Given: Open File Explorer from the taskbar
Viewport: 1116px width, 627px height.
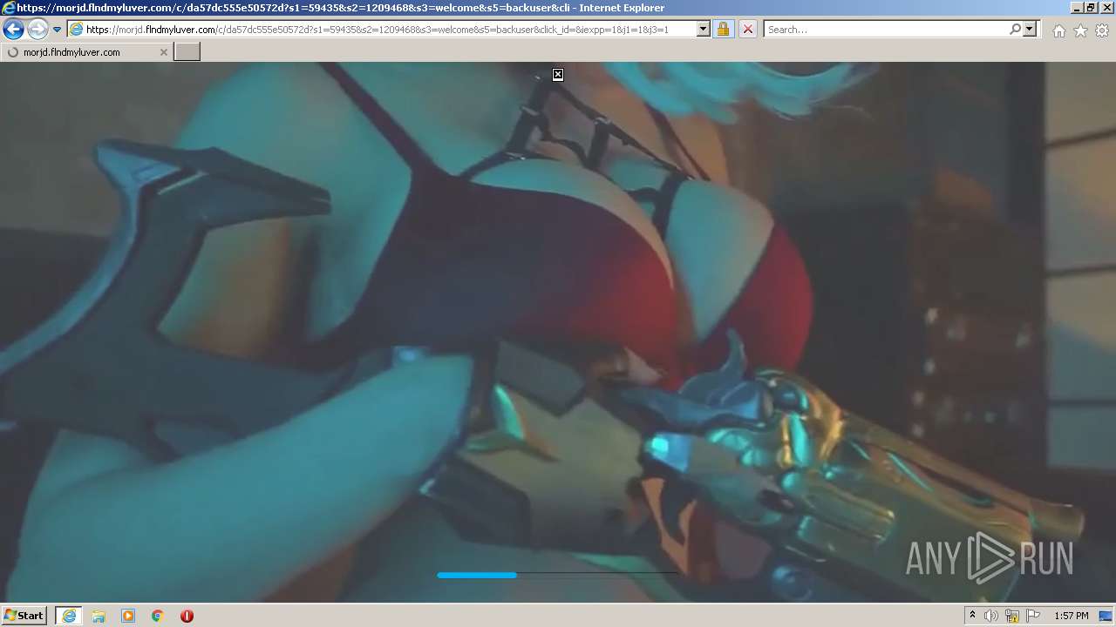Looking at the screenshot, I should coord(99,616).
